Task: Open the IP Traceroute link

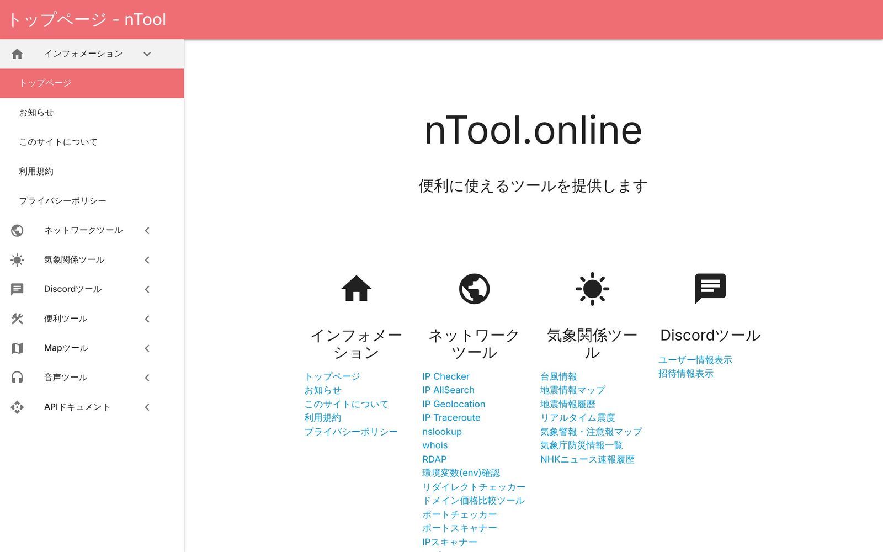Action: point(451,418)
